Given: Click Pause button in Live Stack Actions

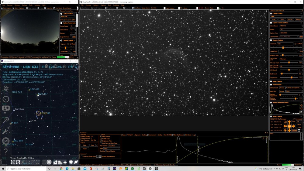Looking at the screenshot, I should tap(85, 149).
